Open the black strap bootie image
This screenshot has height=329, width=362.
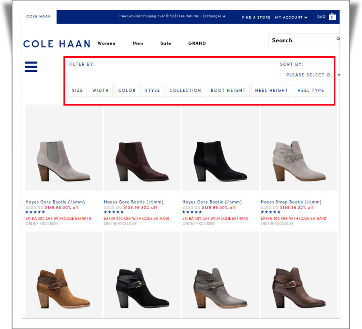point(142,275)
